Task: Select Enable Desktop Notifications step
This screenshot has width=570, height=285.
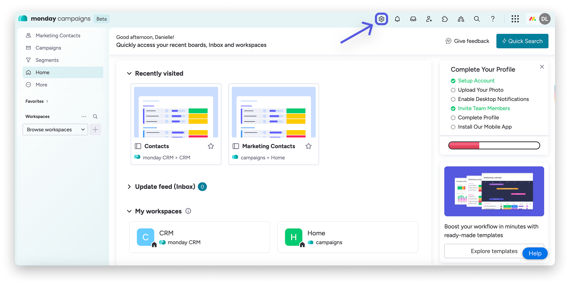Action: (490, 99)
